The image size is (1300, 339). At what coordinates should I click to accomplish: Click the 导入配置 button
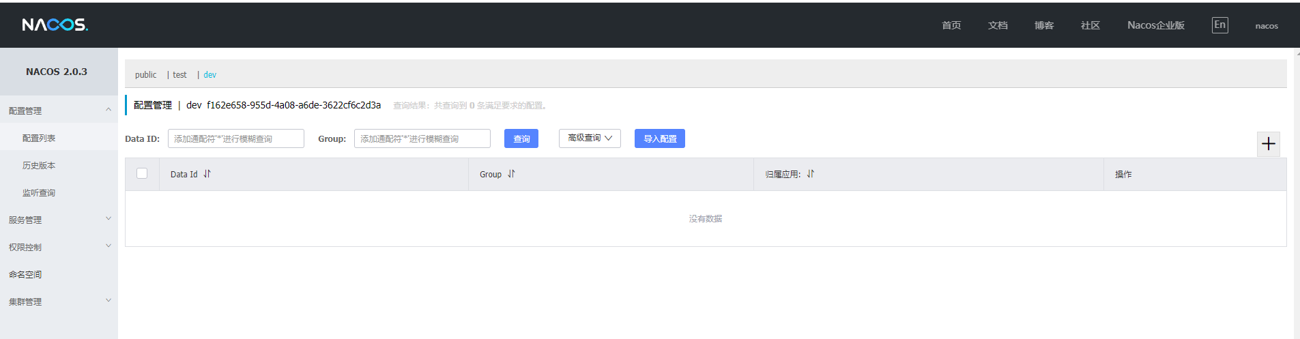659,138
